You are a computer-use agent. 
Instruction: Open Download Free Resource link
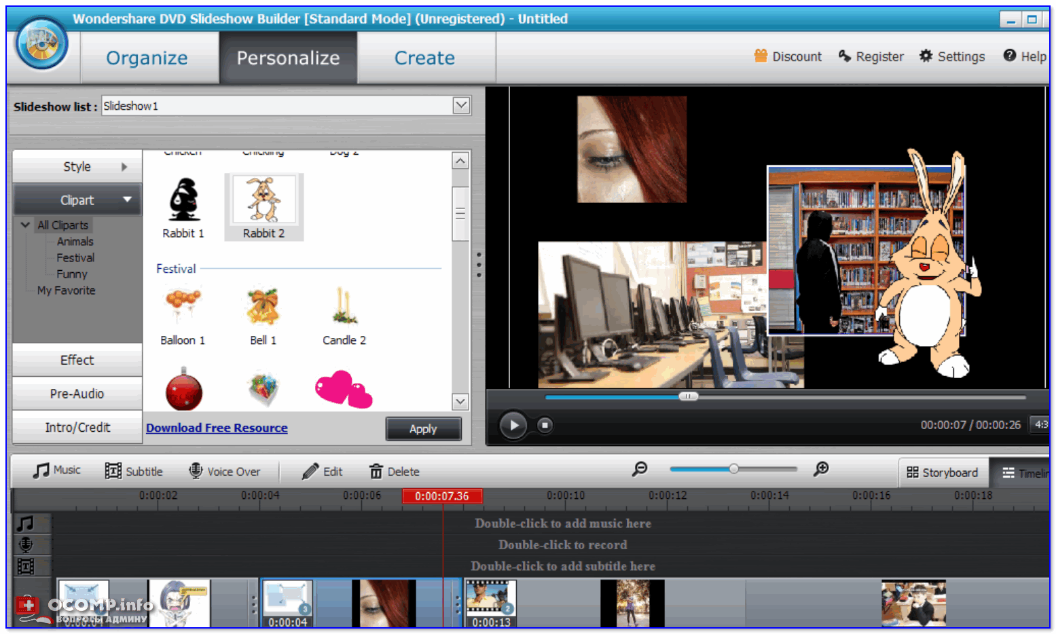tap(217, 428)
